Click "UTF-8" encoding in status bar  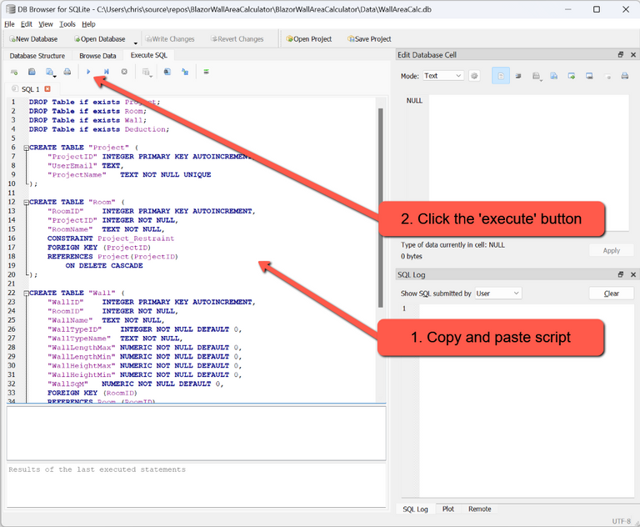click(621, 521)
